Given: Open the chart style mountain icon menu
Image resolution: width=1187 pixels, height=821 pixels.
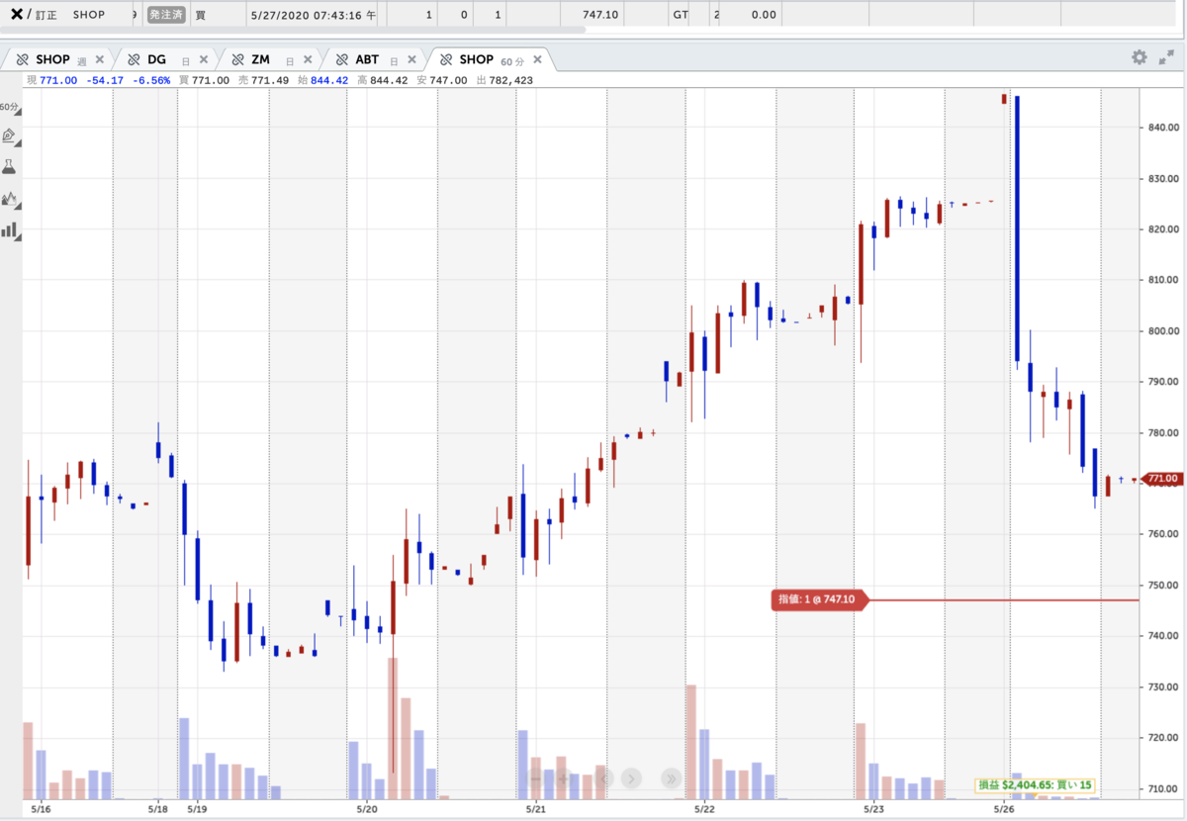Looking at the screenshot, I should point(10,199).
